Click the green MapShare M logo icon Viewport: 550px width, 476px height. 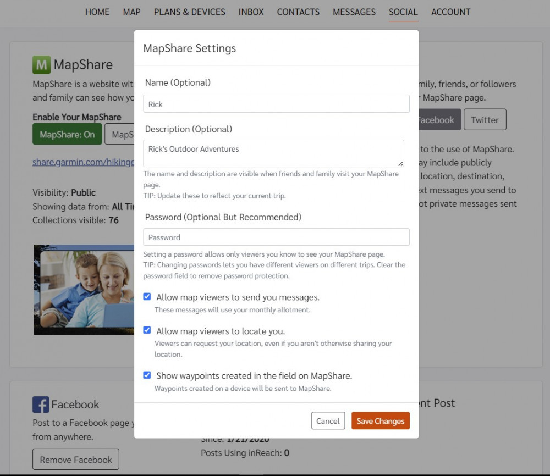(x=41, y=65)
